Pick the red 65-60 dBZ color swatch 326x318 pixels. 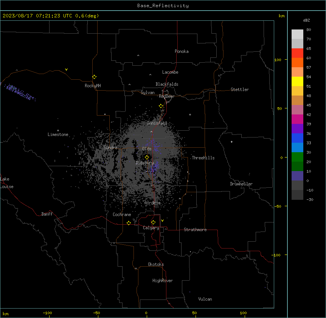297,53
